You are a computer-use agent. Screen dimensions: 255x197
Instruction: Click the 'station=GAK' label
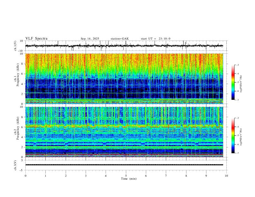click(x=119, y=39)
